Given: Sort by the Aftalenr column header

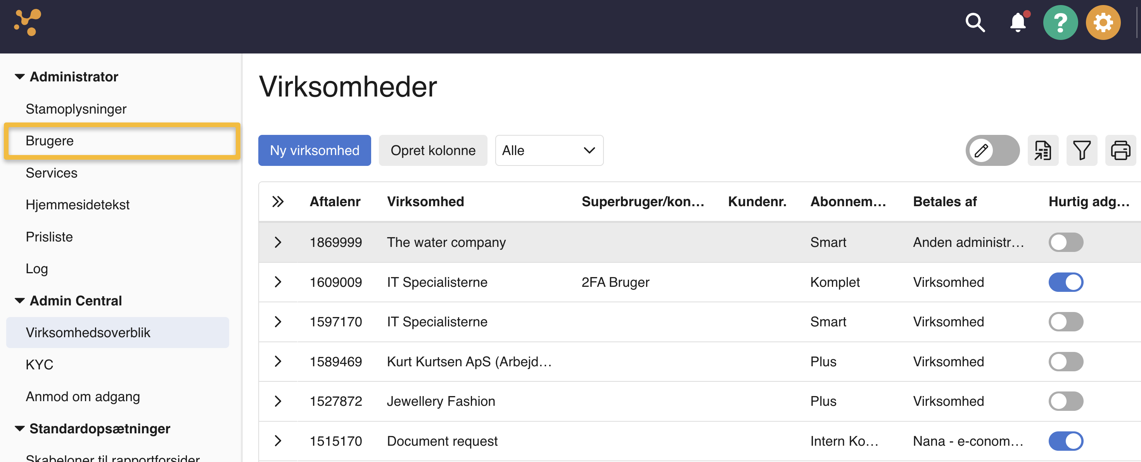Looking at the screenshot, I should pos(335,202).
